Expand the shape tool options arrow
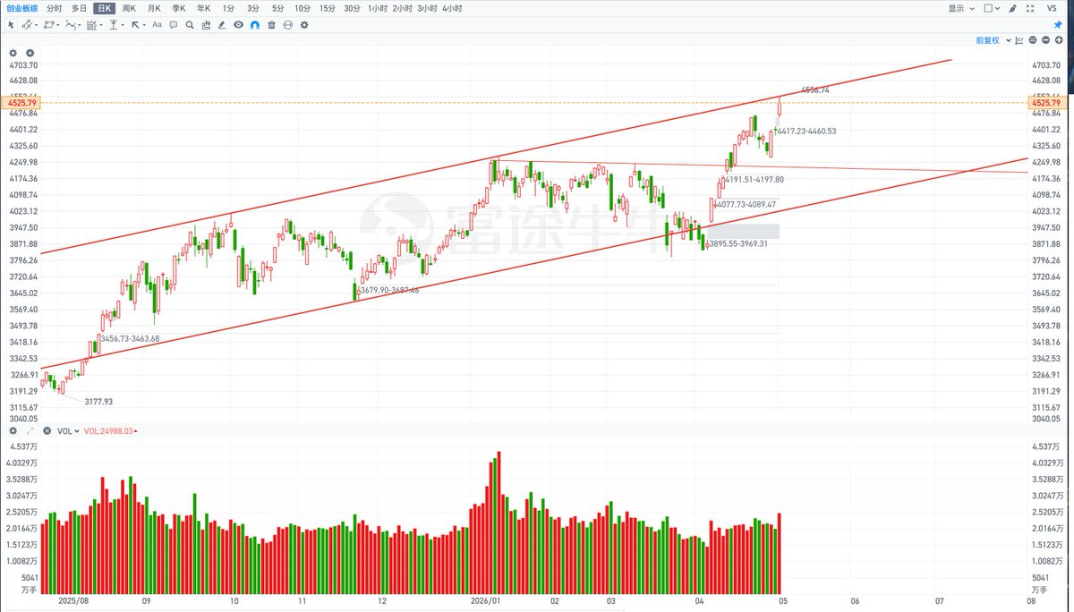Screen dimensions: 1074x612 [58, 25]
